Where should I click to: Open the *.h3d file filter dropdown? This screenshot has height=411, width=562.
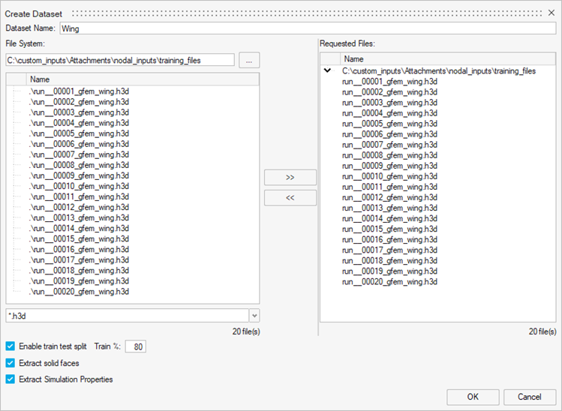click(254, 316)
